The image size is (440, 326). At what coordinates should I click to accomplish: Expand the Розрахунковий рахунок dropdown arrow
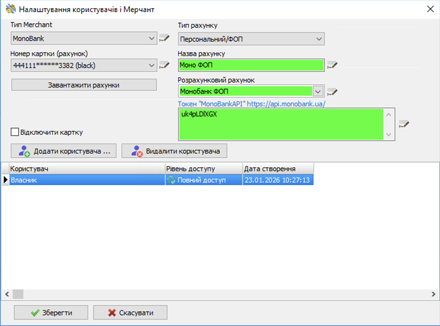click(318, 92)
